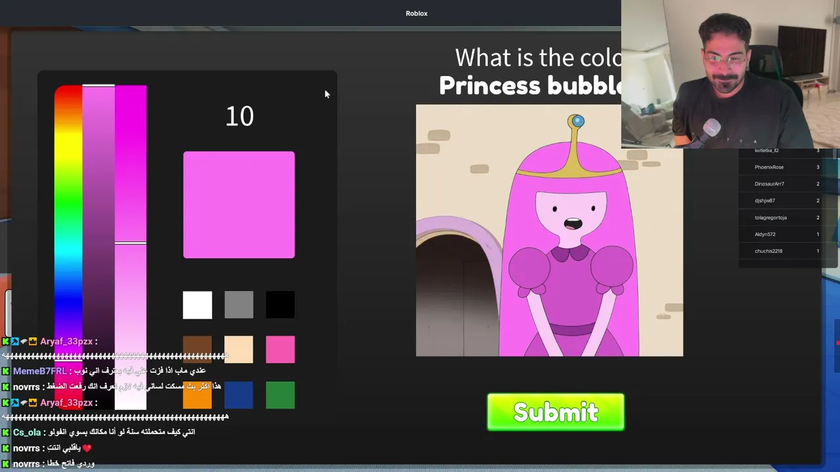Click the middle pink-to-black shade slider
This screenshot has height=472, width=840.
(x=98, y=247)
